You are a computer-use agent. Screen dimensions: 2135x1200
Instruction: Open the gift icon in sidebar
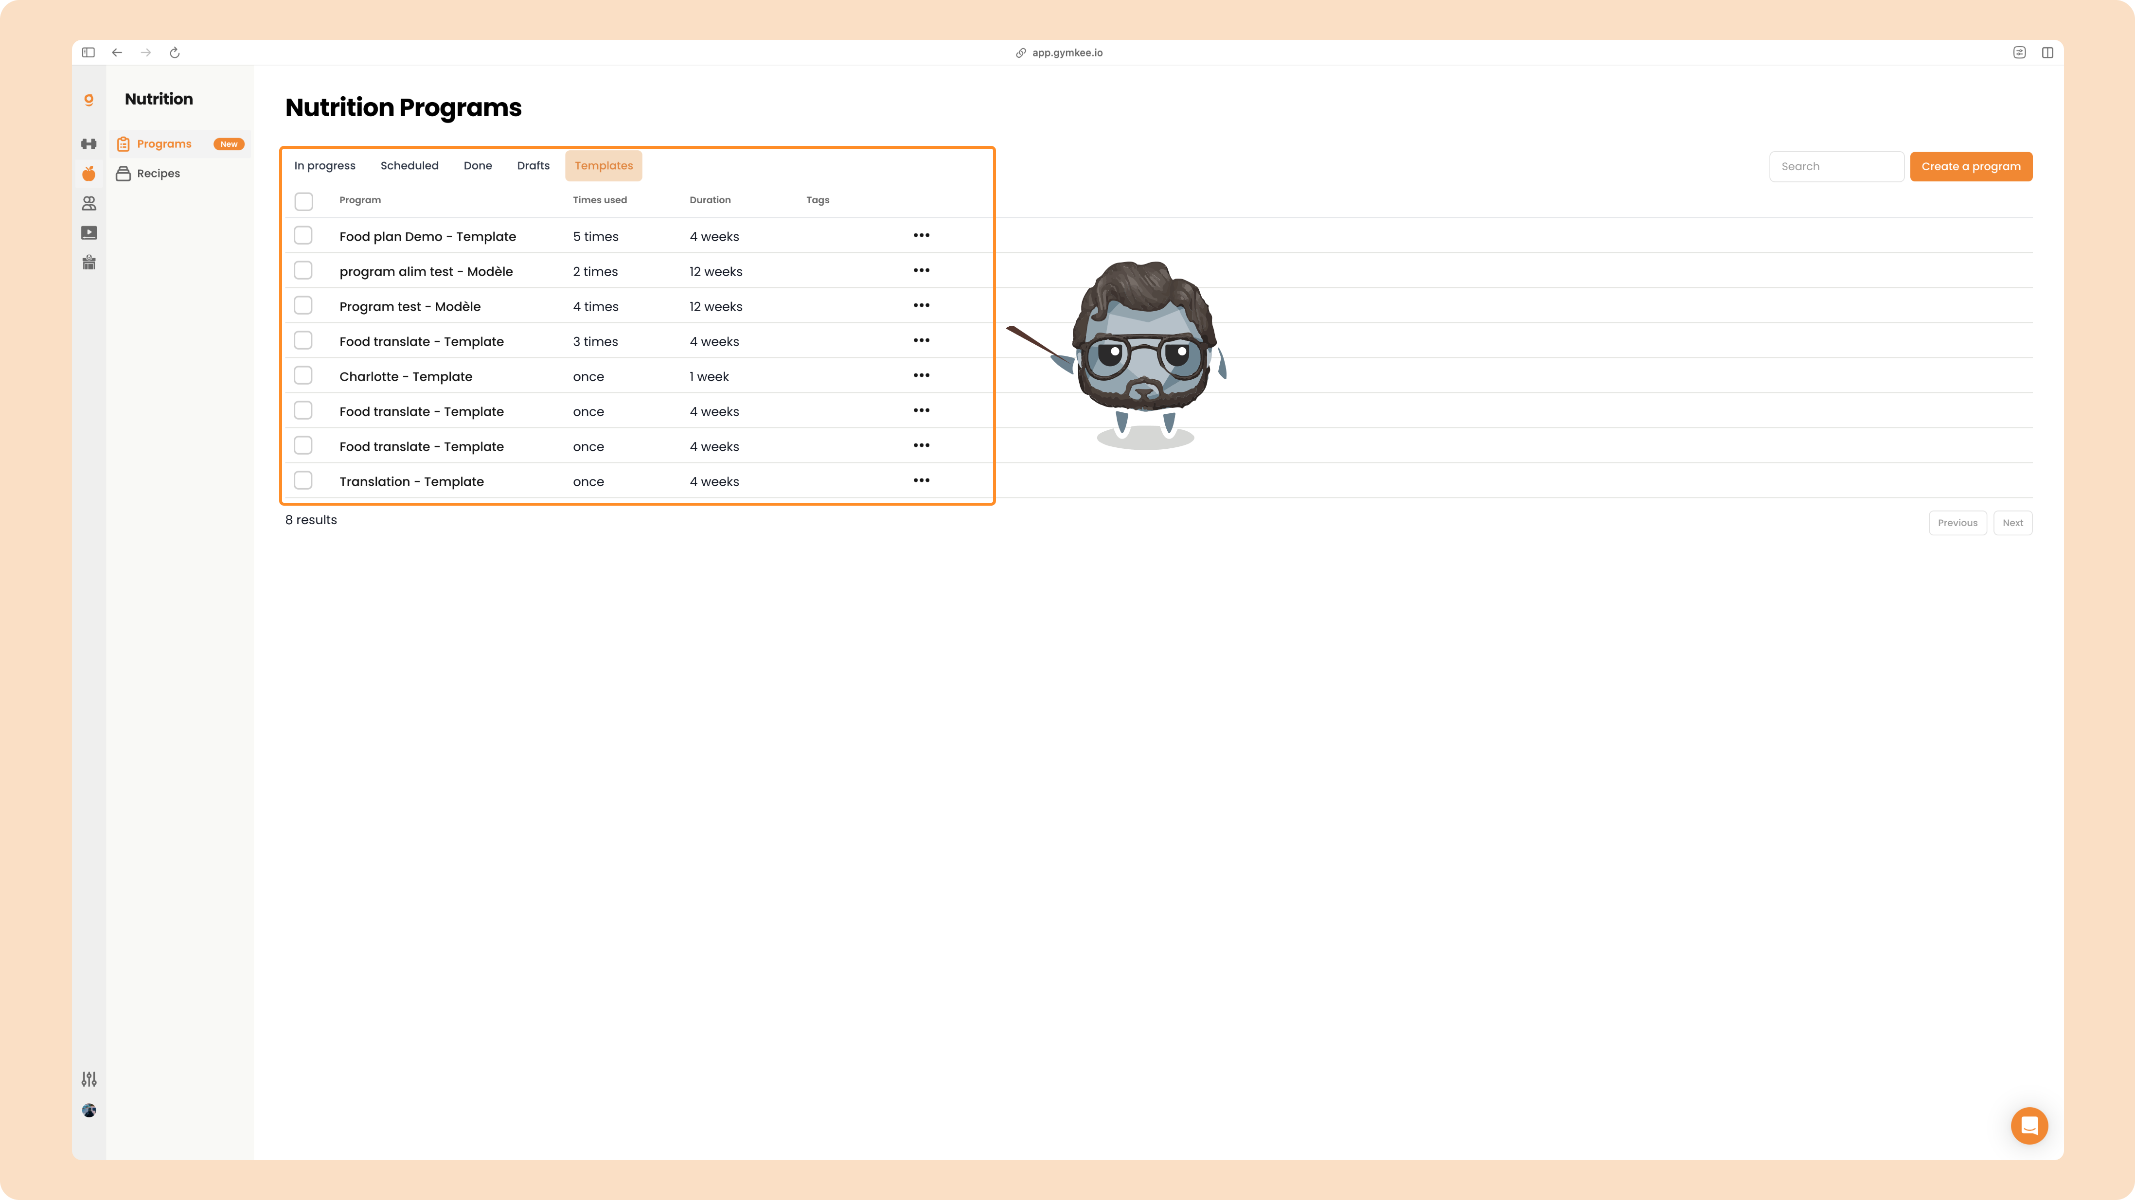[89, 263]
